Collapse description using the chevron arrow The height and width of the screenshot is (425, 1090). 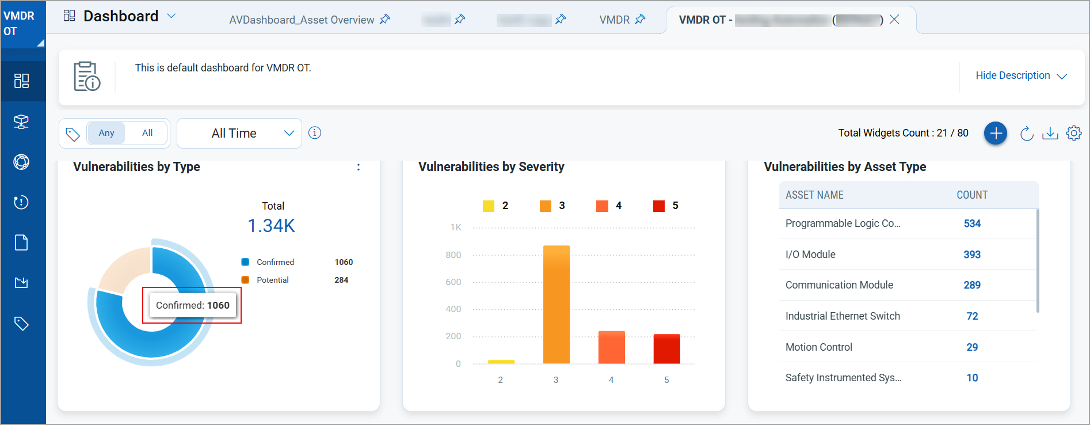[1062, 76]
